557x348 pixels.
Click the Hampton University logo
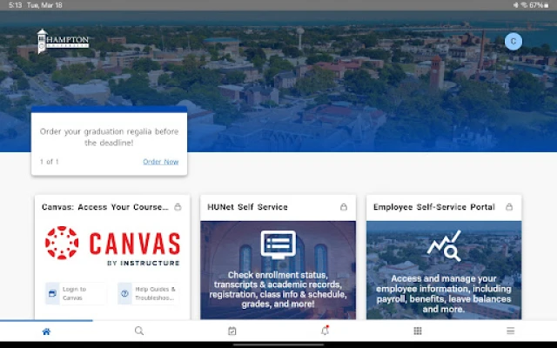(63, 41)
